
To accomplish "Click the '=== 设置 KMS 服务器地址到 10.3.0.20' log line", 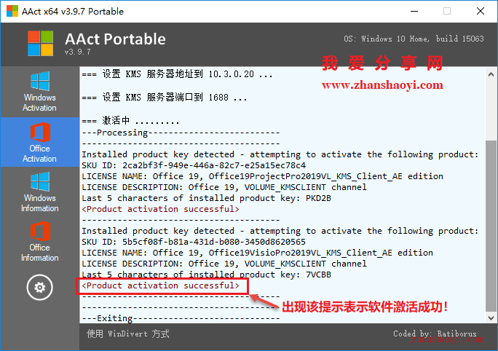I will [x=177, y=74].
